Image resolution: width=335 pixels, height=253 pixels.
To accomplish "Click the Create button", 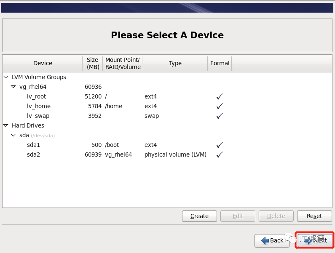I will click(199, 216).
